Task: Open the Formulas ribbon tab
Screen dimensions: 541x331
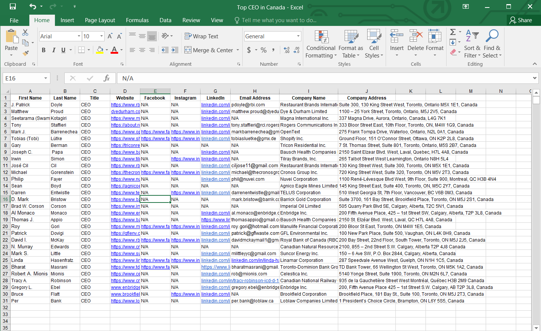Action: tap(137, 20)
